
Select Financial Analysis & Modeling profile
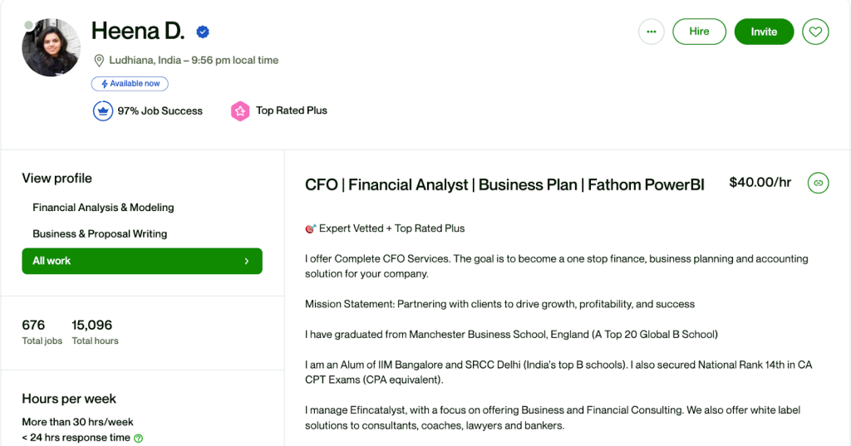(103, 208)
